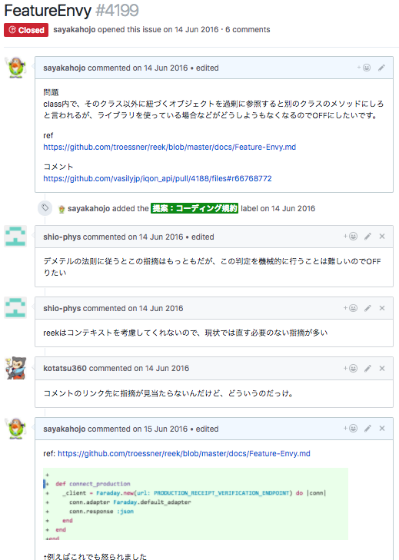Click the connect_production code snippet image
Screen dimensions: 399x560
(x=195, y=504)
